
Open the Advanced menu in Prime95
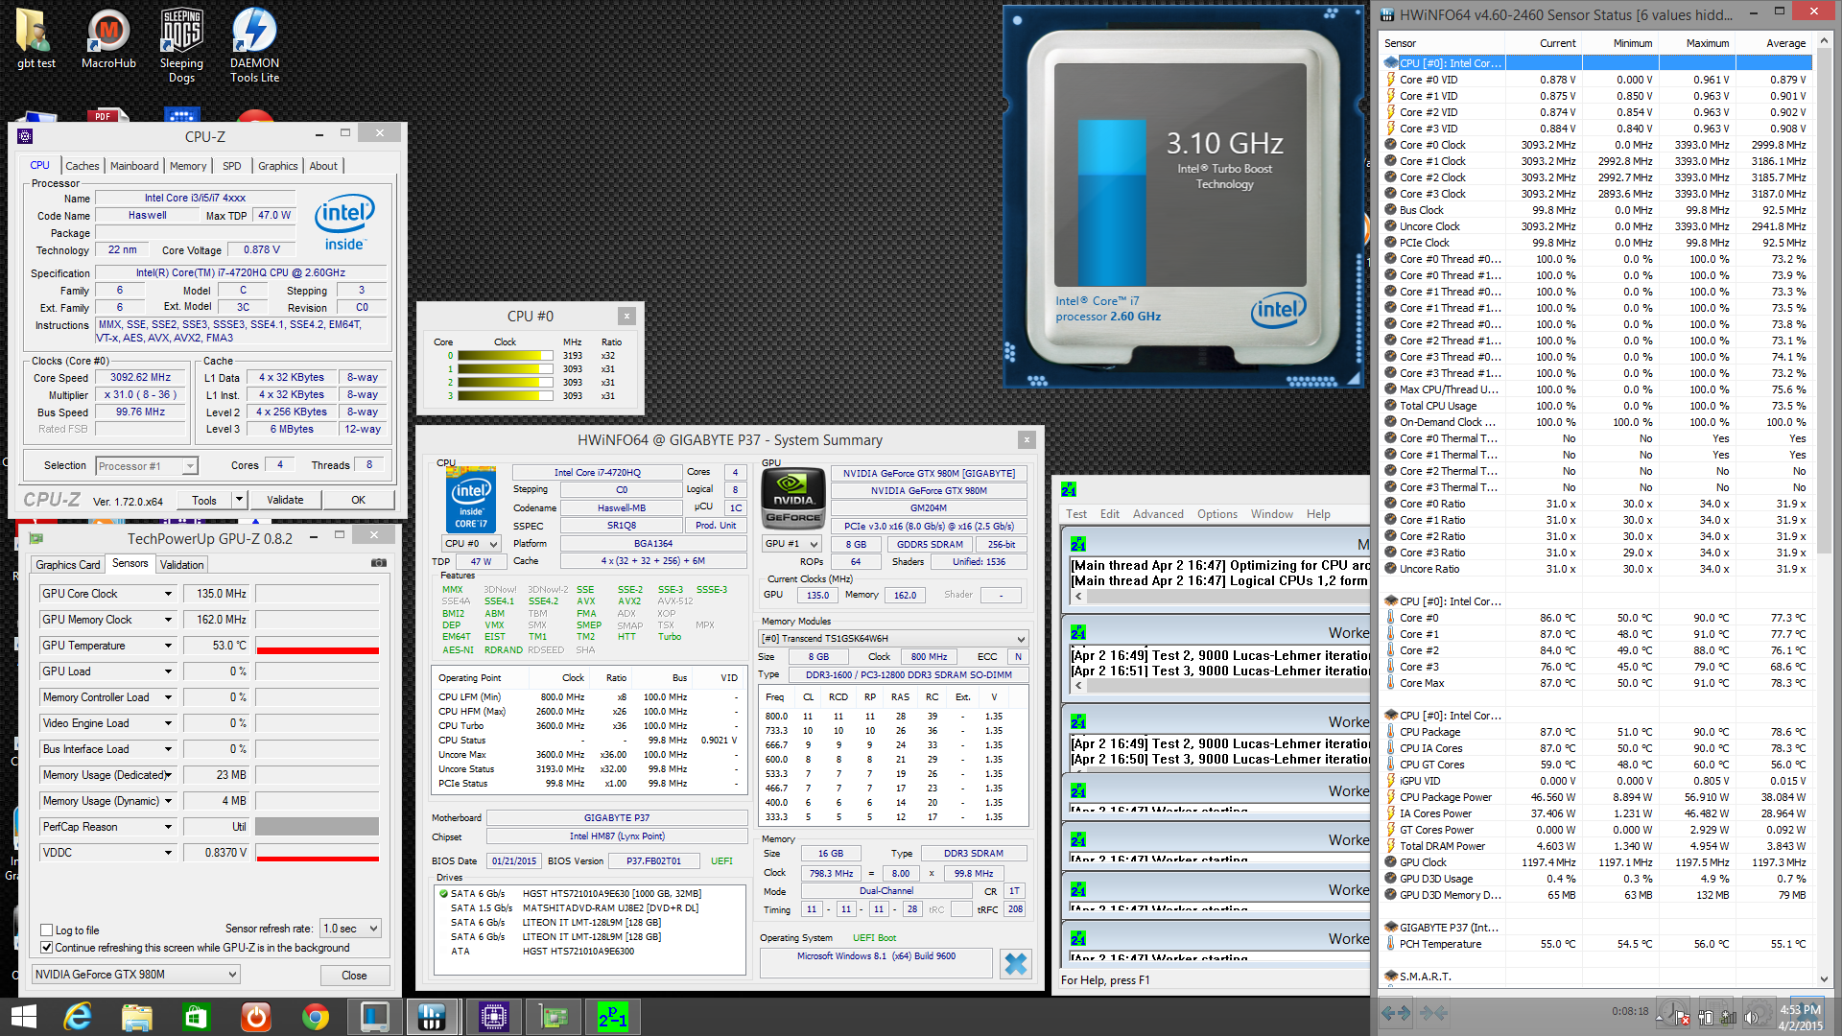pyautogui.click(x=1157, y=514)
